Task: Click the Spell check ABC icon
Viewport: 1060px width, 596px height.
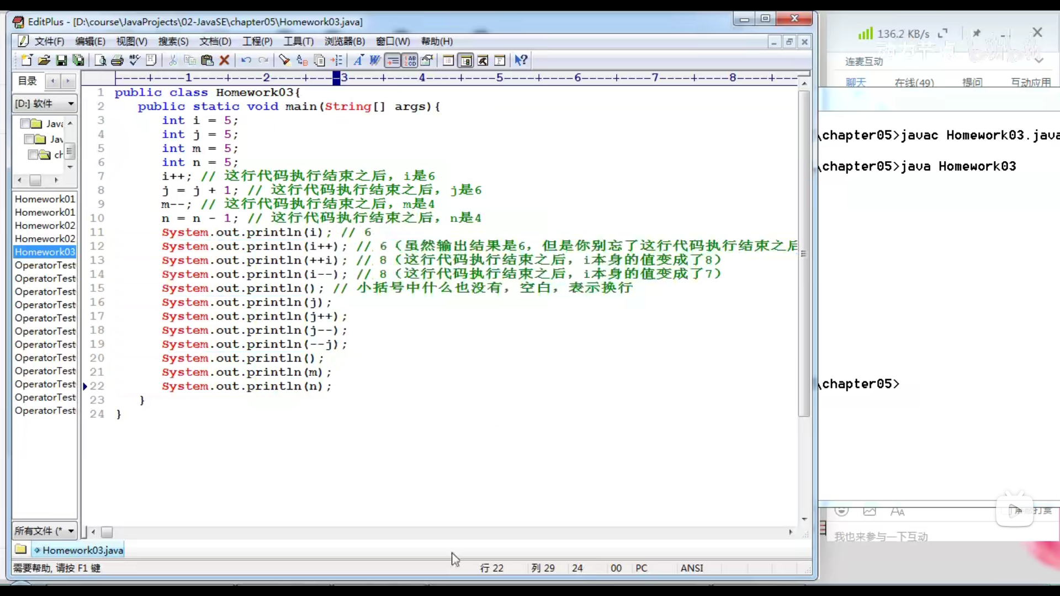Action: (x=134, y=61)
